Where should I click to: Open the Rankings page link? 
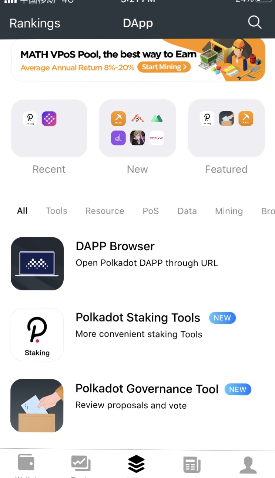click(35, 23)
